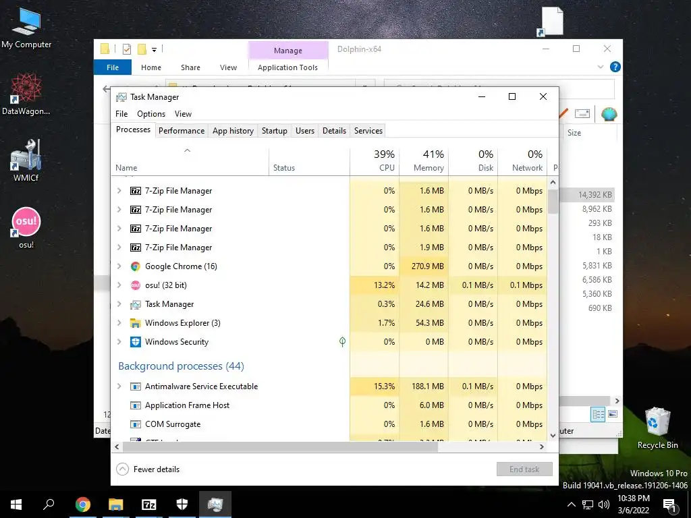Screen dimensions: 691x518
Task: Expand the Windows Security process entry
Action: [x=119, y=342]
